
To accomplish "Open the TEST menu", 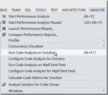I will [54, 10].
